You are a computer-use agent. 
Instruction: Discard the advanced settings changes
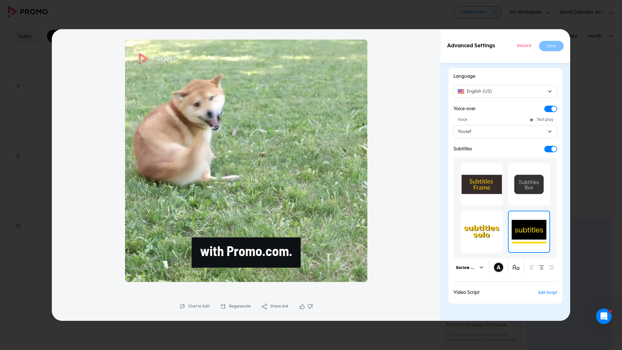click(524, 46)
